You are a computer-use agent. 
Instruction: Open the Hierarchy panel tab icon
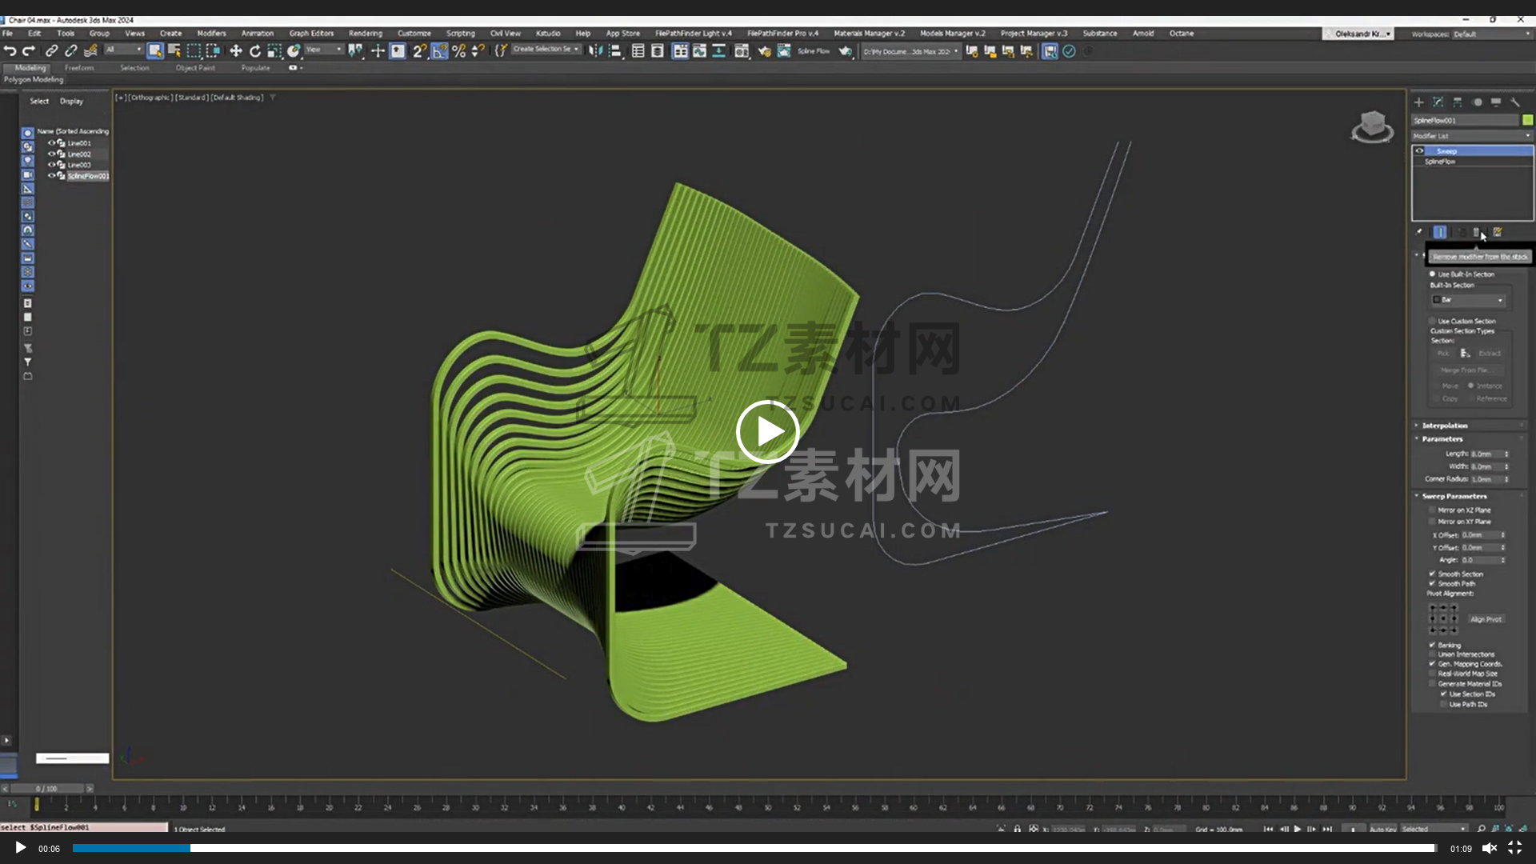tap(1458, 102)
